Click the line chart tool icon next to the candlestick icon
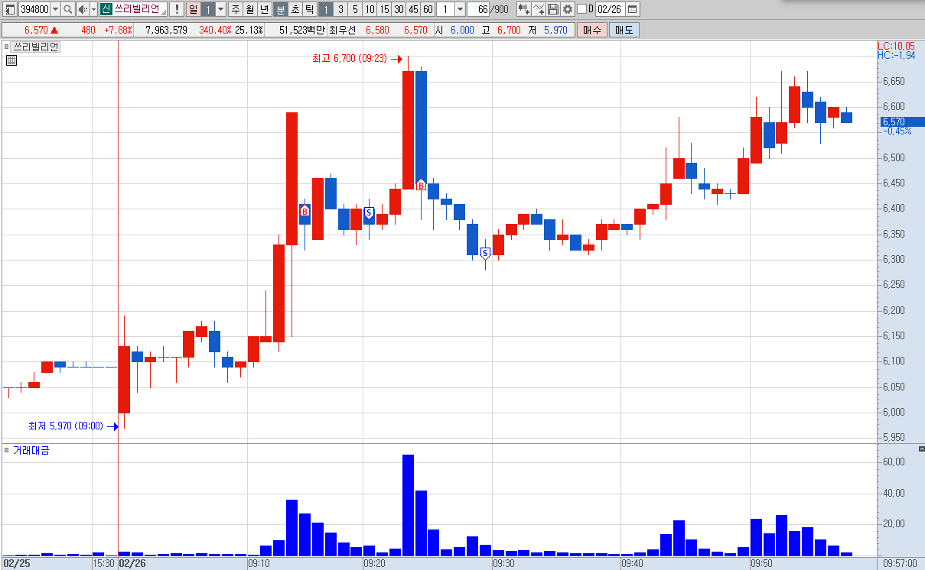Image resolution: width=925 pixels, height=570 pixels. tap(539, 9)
